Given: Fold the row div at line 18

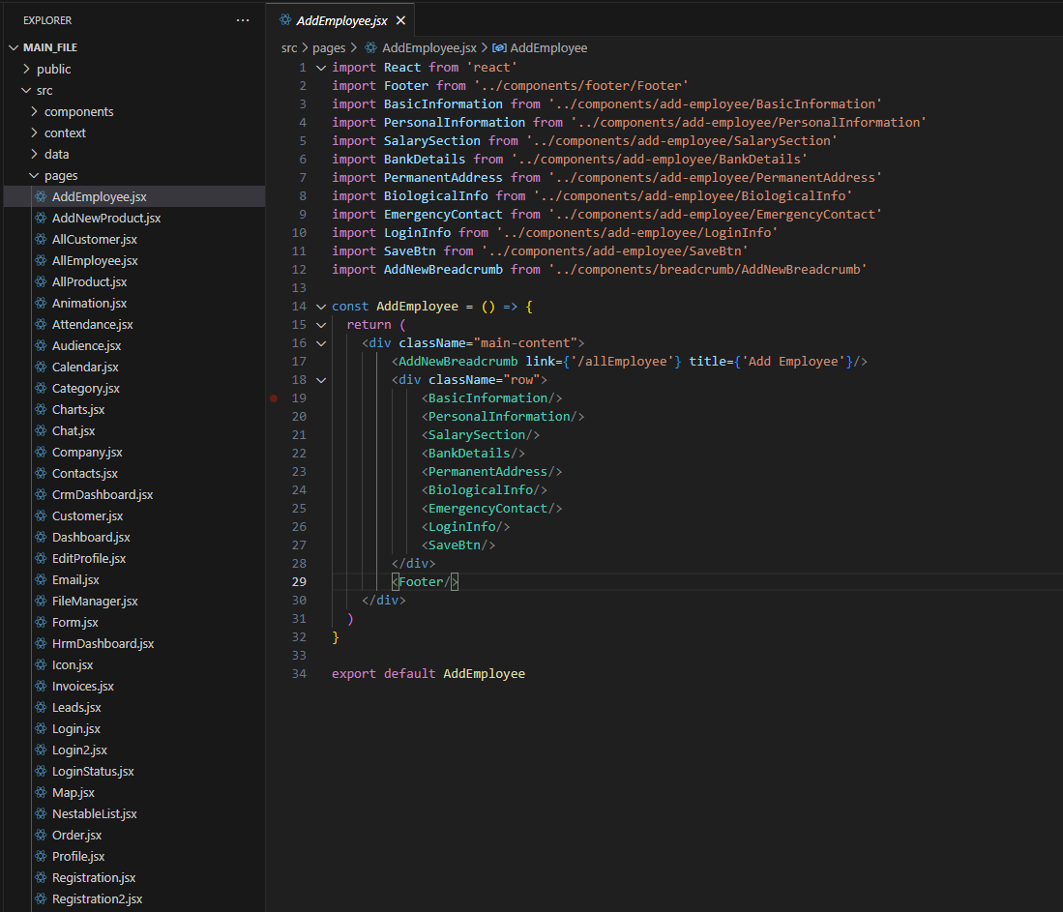Looking at the screenshot, I should pos(321,379).
